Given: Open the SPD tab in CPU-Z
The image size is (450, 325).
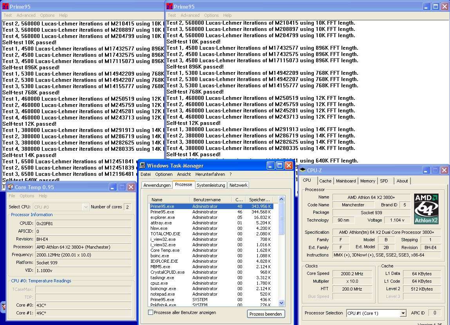Looking at the screenshot, I should [384, 181].
